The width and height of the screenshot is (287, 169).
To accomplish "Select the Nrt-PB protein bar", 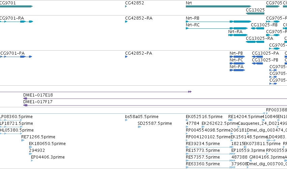I will 237,57.
